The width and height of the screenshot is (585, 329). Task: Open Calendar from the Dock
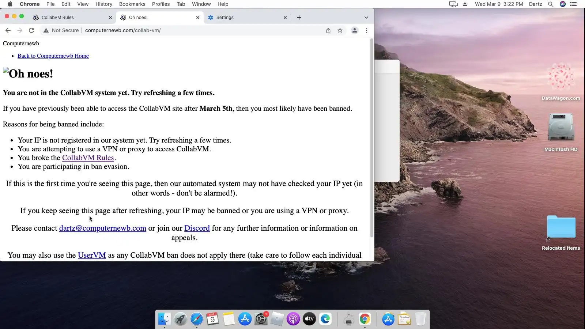212,319
